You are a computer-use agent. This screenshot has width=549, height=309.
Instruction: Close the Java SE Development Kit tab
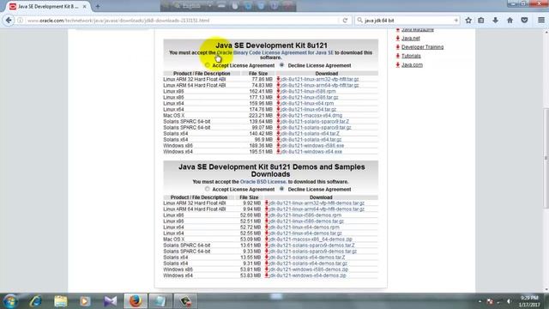click(84, 6)
